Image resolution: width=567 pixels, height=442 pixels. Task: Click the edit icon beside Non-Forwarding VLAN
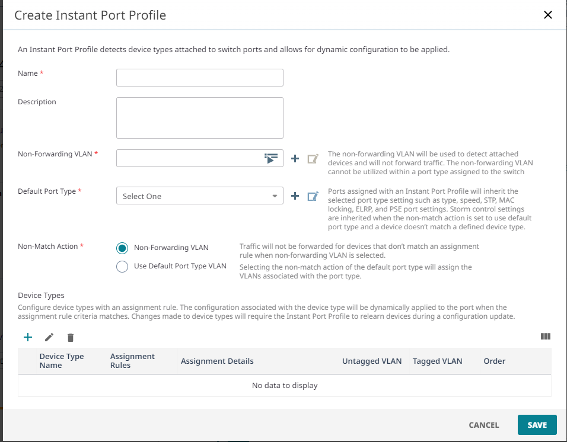pos(313,158)
